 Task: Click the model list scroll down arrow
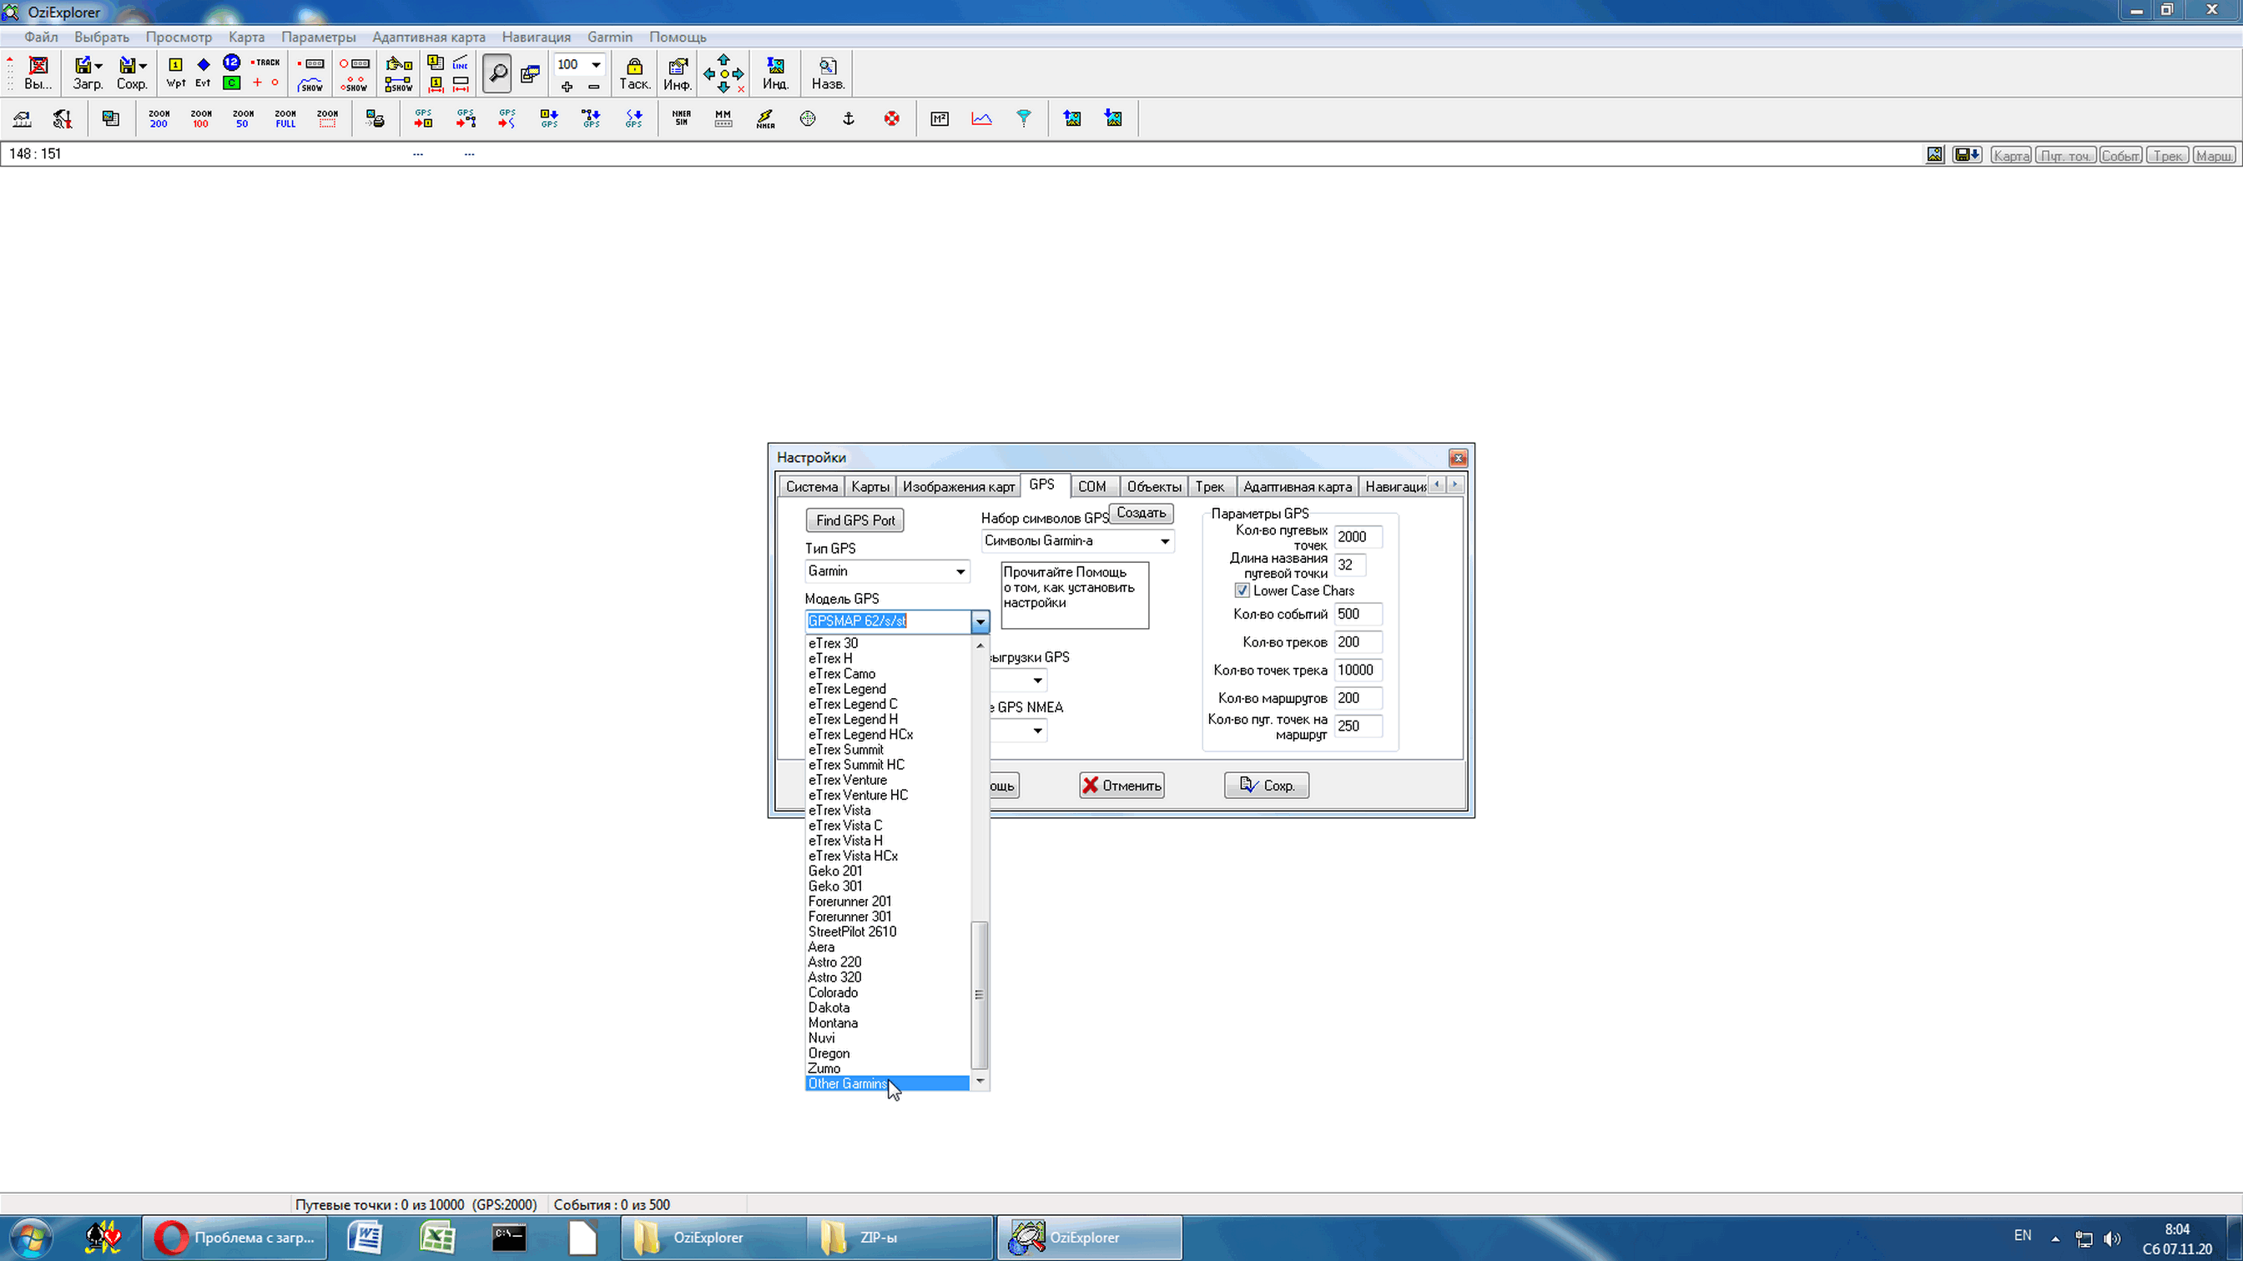(980, 1081)
